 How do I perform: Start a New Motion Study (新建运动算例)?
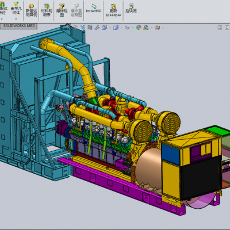point(31,10)
